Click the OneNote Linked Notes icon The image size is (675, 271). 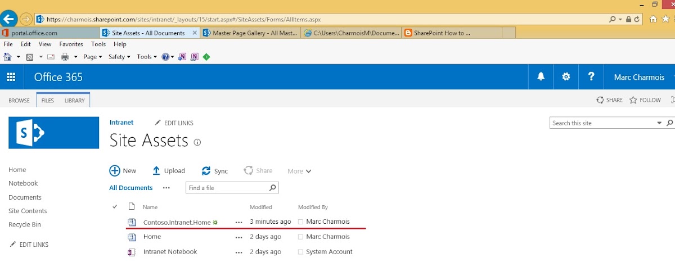(195, 57)
